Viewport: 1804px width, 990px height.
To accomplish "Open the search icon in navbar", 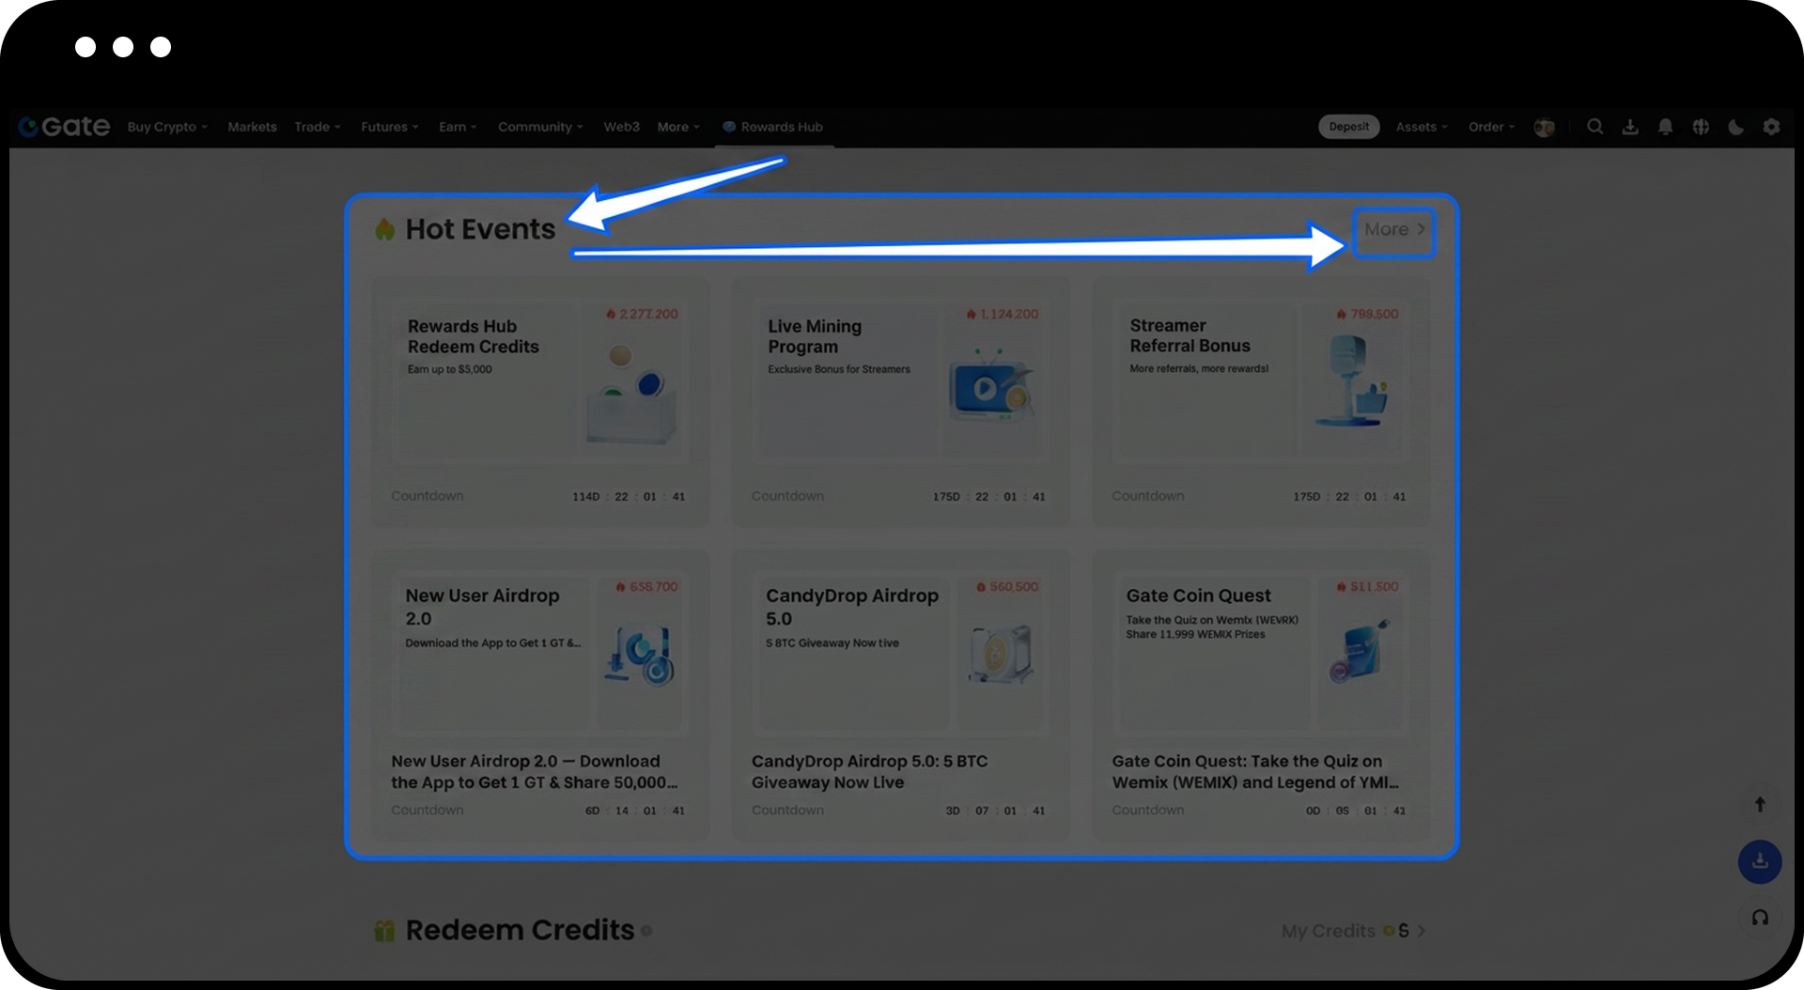I will click(1594, 127).
